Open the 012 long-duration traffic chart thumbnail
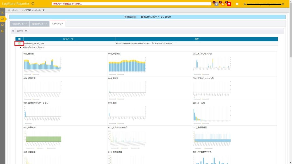This screenshot has height=164, width=292. (x=212, y=139)
